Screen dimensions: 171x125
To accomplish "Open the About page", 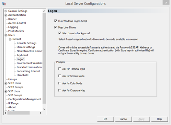I will [x=12, y=107].
